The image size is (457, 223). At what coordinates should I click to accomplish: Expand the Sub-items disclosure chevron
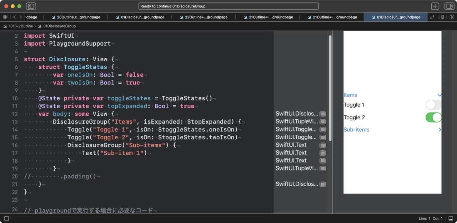440,130
